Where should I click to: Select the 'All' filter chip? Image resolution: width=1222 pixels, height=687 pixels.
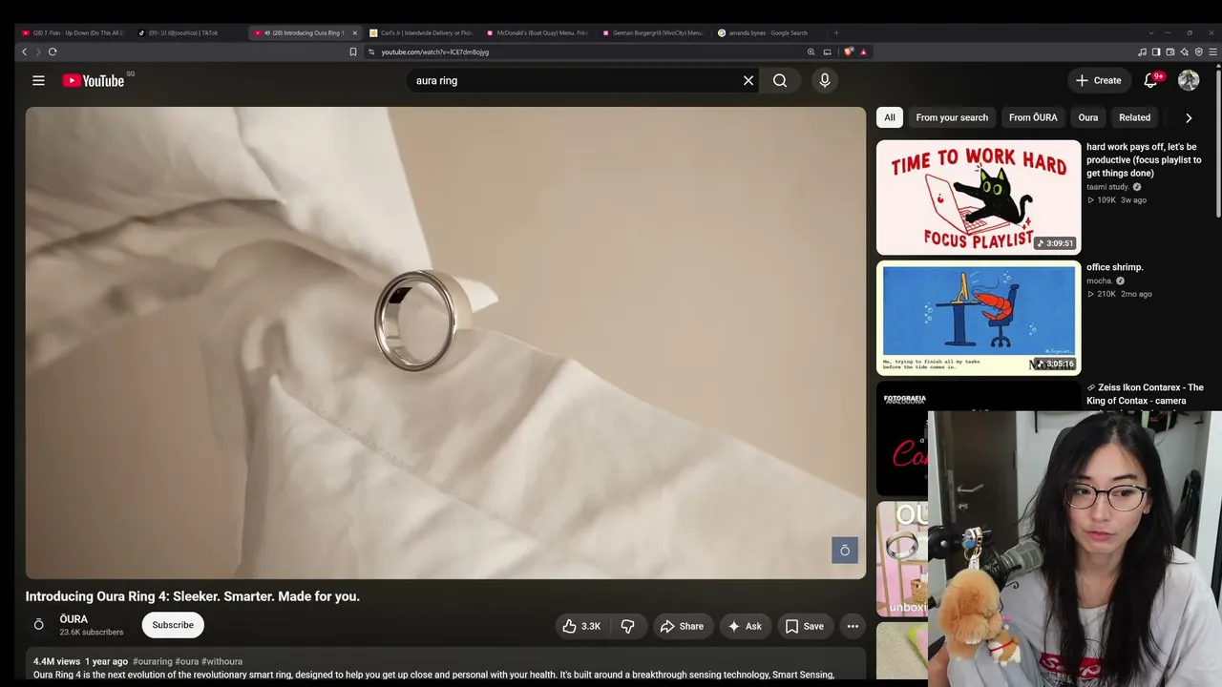tap(890, 117)
